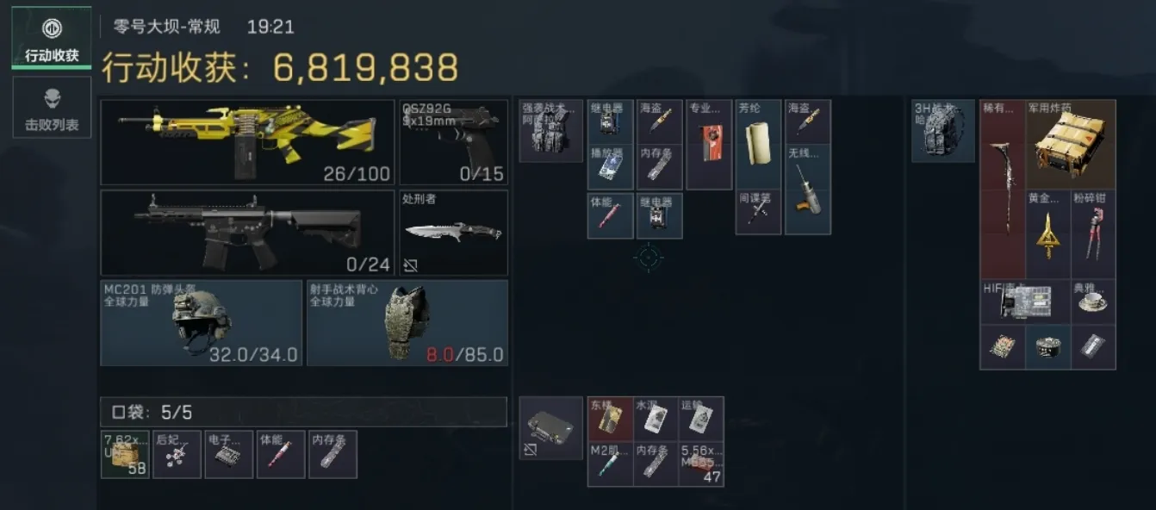This screenshot has width=1156, height=510.
Task: Select the 芳纶 fabric roll item
Action: [x=759, y=144]
